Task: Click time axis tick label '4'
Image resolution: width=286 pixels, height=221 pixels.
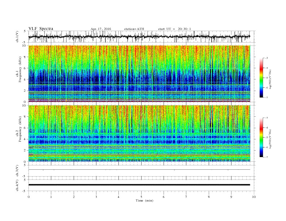Action: (x=118, y=197)
